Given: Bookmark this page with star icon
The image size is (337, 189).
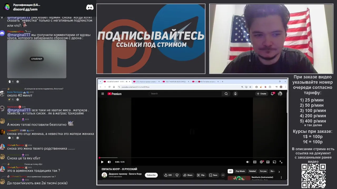Looking at the screenshot, I should (x=250, y=87).
